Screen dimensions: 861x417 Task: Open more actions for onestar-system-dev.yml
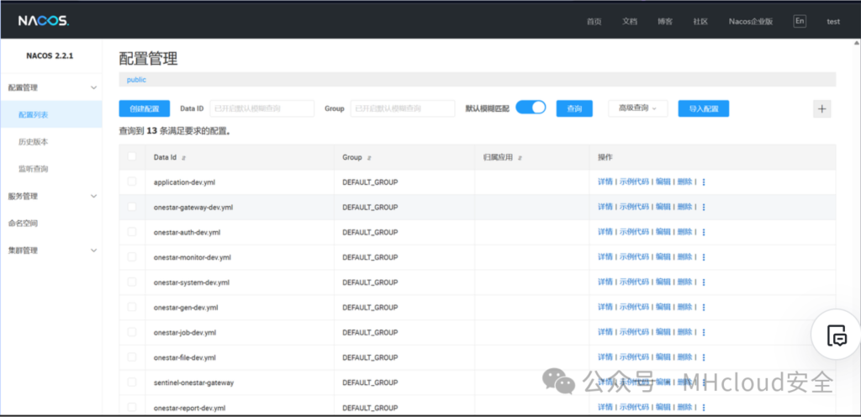click(x=704, y=282)
